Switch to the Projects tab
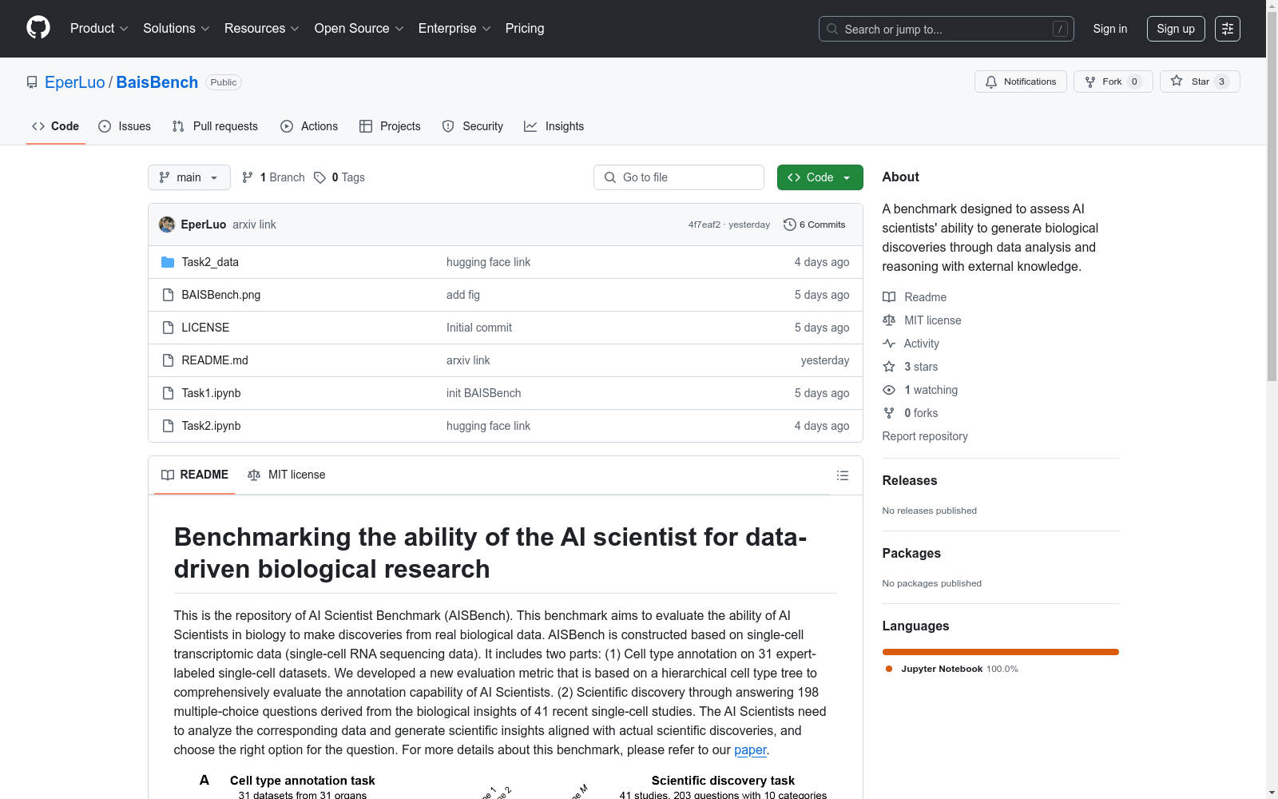Image resolution: width=1278 pixels, height=799 pixels. pos(390,126)
